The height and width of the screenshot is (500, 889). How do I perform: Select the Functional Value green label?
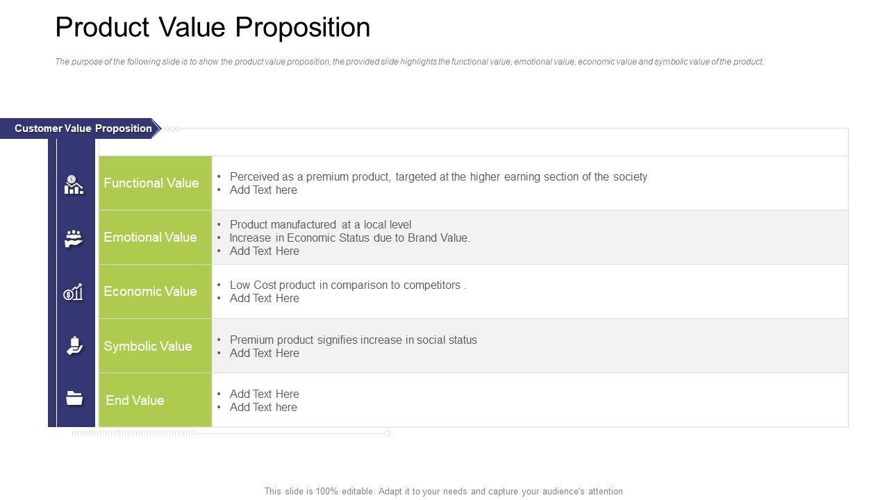click(151, 183)
